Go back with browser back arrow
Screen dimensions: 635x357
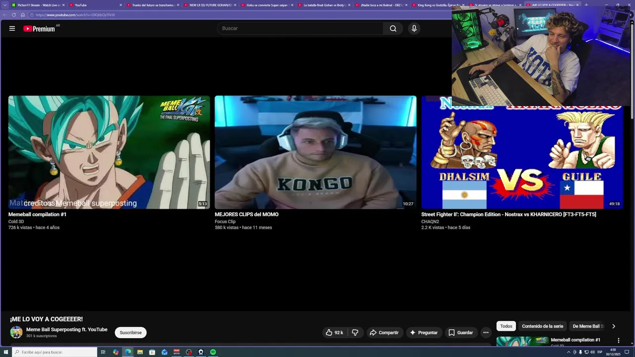[x=5, y=15]
